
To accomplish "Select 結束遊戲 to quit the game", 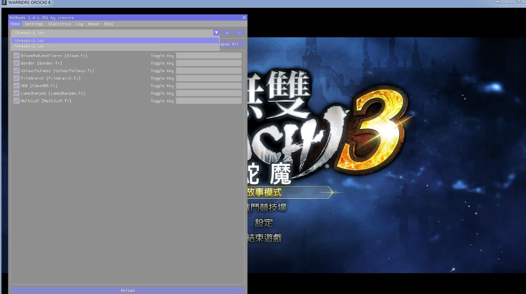I will pyautogui.click(x=265, y=238).
